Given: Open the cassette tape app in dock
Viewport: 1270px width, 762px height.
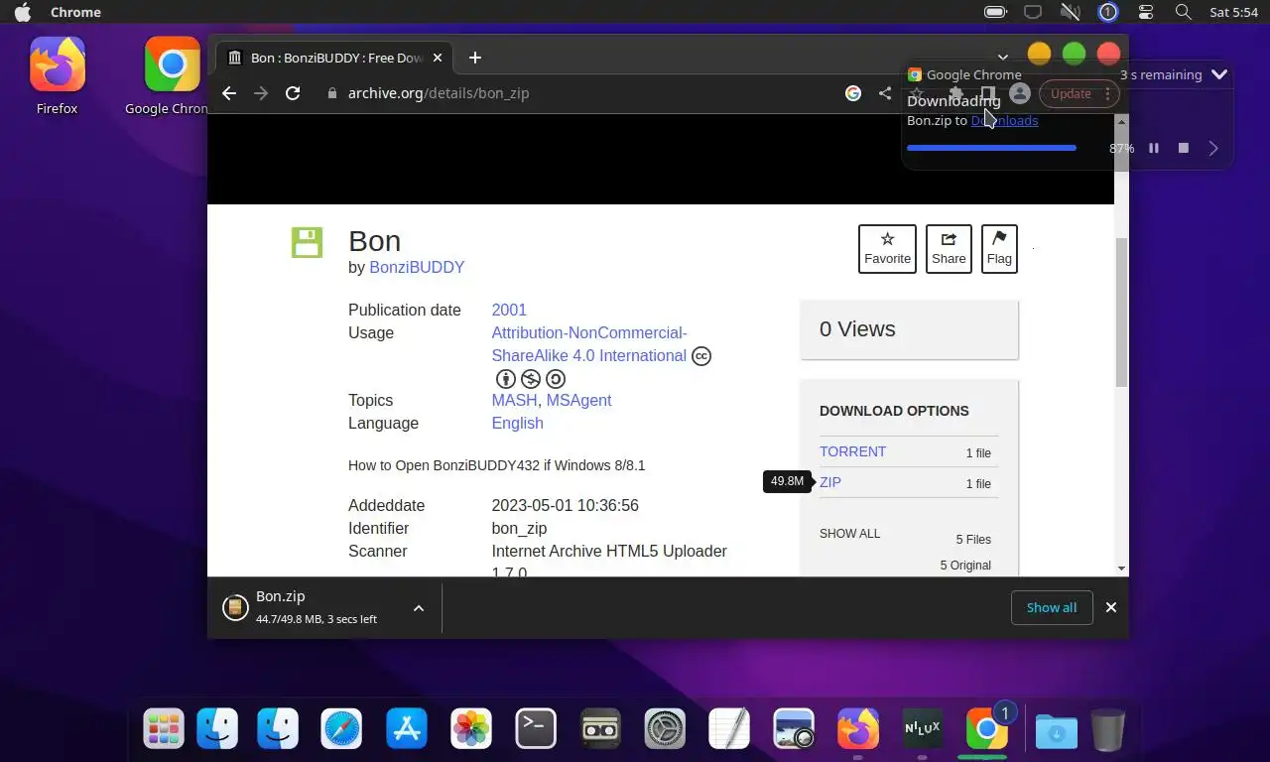Looking at the screenshot, I should click(x=600, y=730).
